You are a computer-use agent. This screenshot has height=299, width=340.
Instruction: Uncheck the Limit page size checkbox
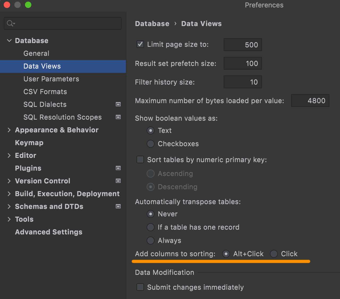pyautogui.click(x=140, y=44)
